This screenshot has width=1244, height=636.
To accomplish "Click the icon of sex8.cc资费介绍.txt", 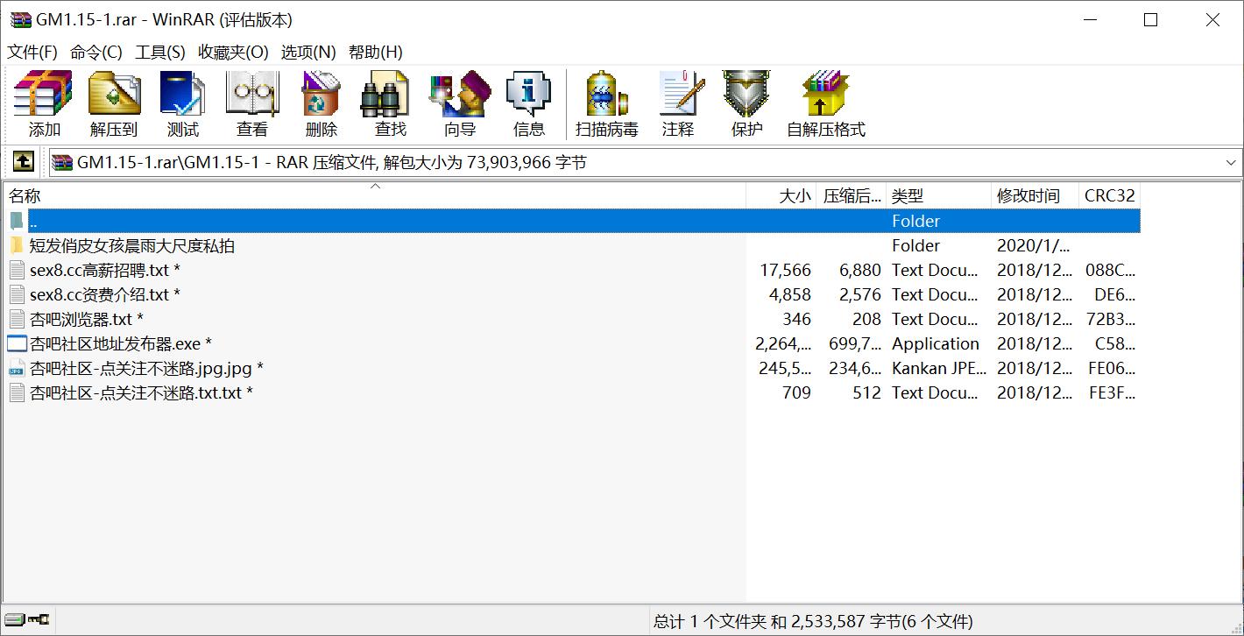I will coord(17,294).
